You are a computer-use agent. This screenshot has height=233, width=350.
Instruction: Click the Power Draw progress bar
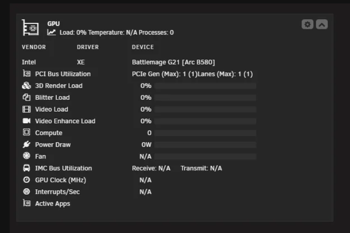(x=206, y=145)
